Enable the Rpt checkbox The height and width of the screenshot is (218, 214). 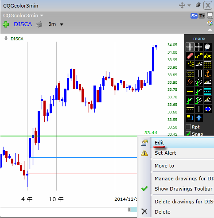(x=188, y=127)
